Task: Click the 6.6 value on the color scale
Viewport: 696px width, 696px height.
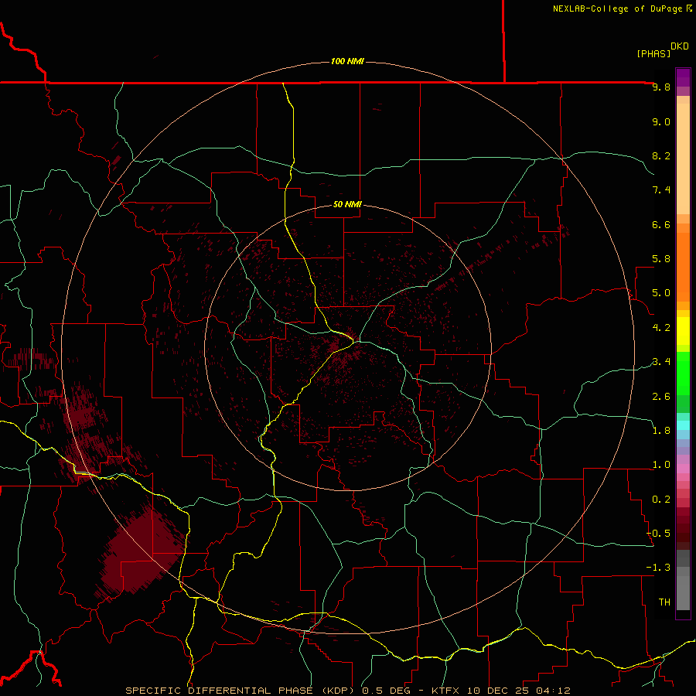Action: [661, 224]
